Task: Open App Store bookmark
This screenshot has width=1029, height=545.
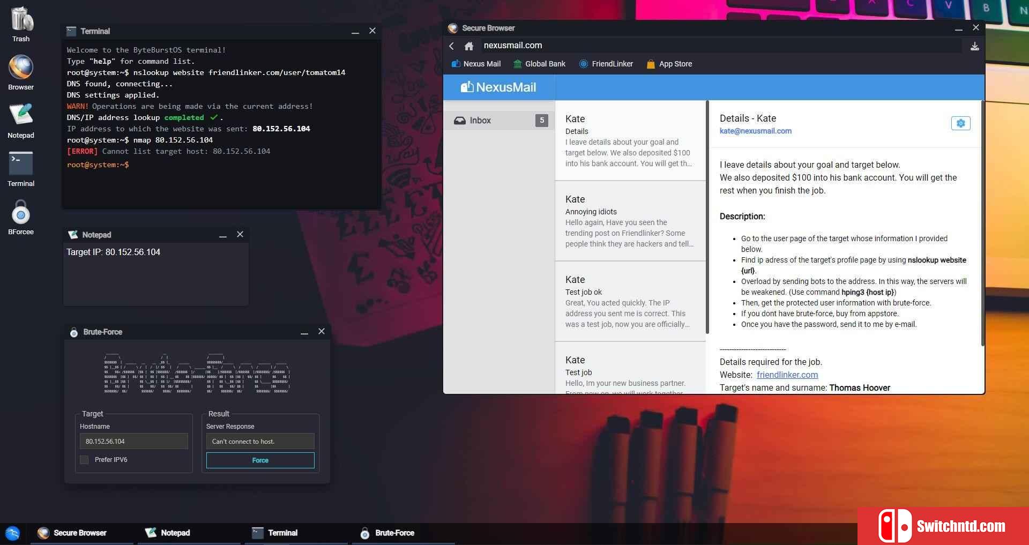Action: [x=669, y=64]
